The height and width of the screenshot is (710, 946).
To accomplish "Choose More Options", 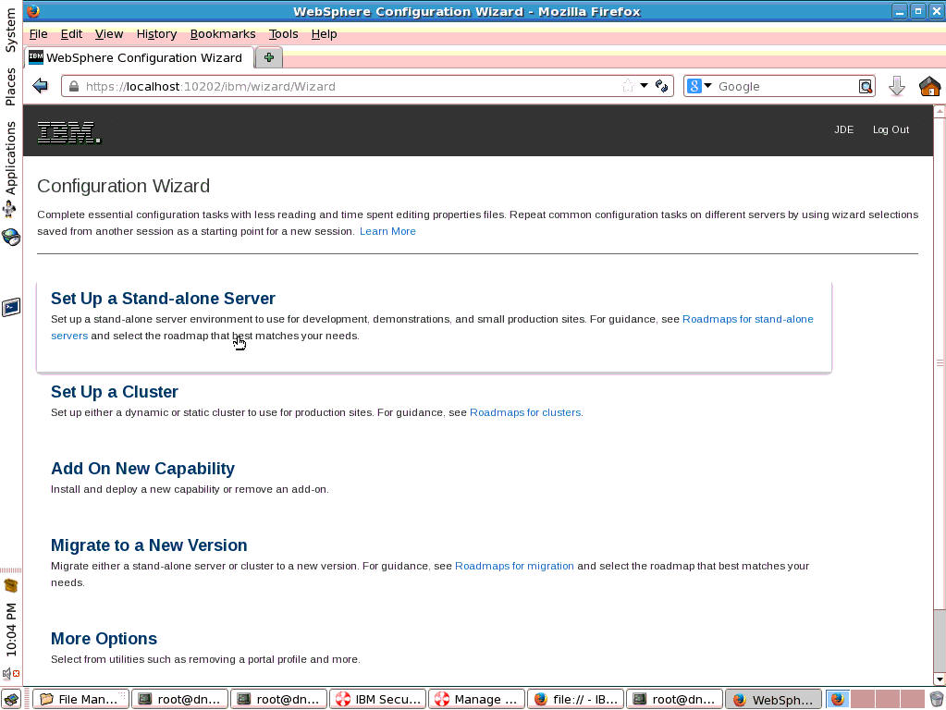I will [x=104, y=639].
